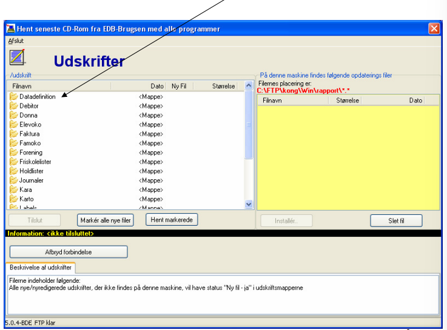Click the file list scroll down arrow
Image resolution: width=447 pixels, height=330 pixels.
[249, 204]
